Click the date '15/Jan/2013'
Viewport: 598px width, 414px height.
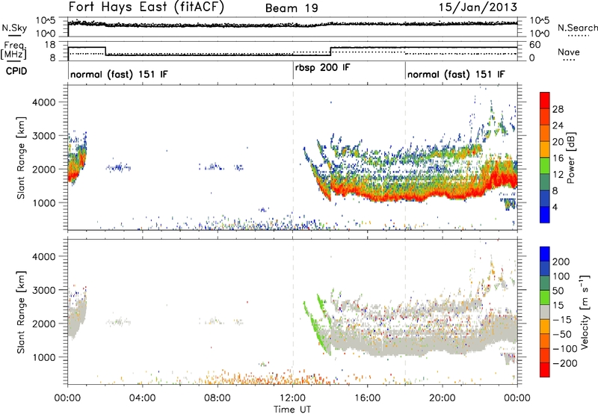[x=478, y=7]
